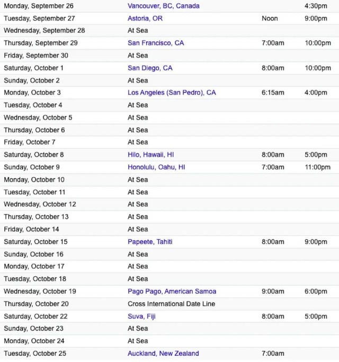
Task: Open San Francisco, CA port details
Action: coord(156,43)
